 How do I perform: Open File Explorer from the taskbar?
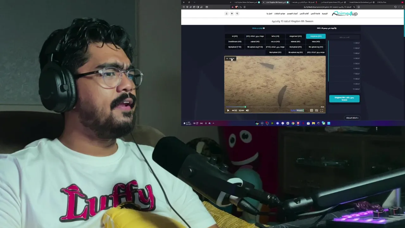click(x=313, y=123)
